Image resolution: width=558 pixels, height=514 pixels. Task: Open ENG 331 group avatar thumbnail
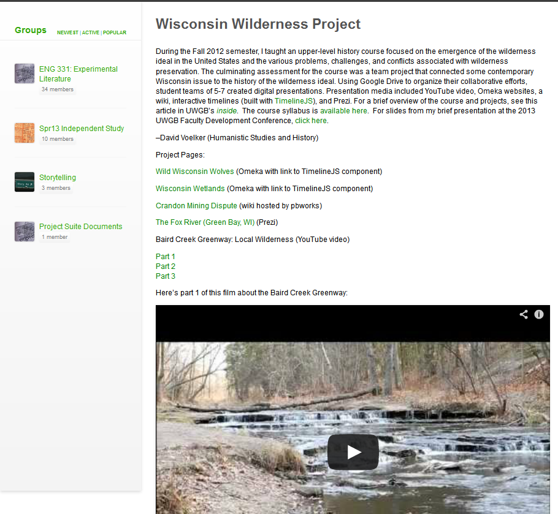point(25,74)
